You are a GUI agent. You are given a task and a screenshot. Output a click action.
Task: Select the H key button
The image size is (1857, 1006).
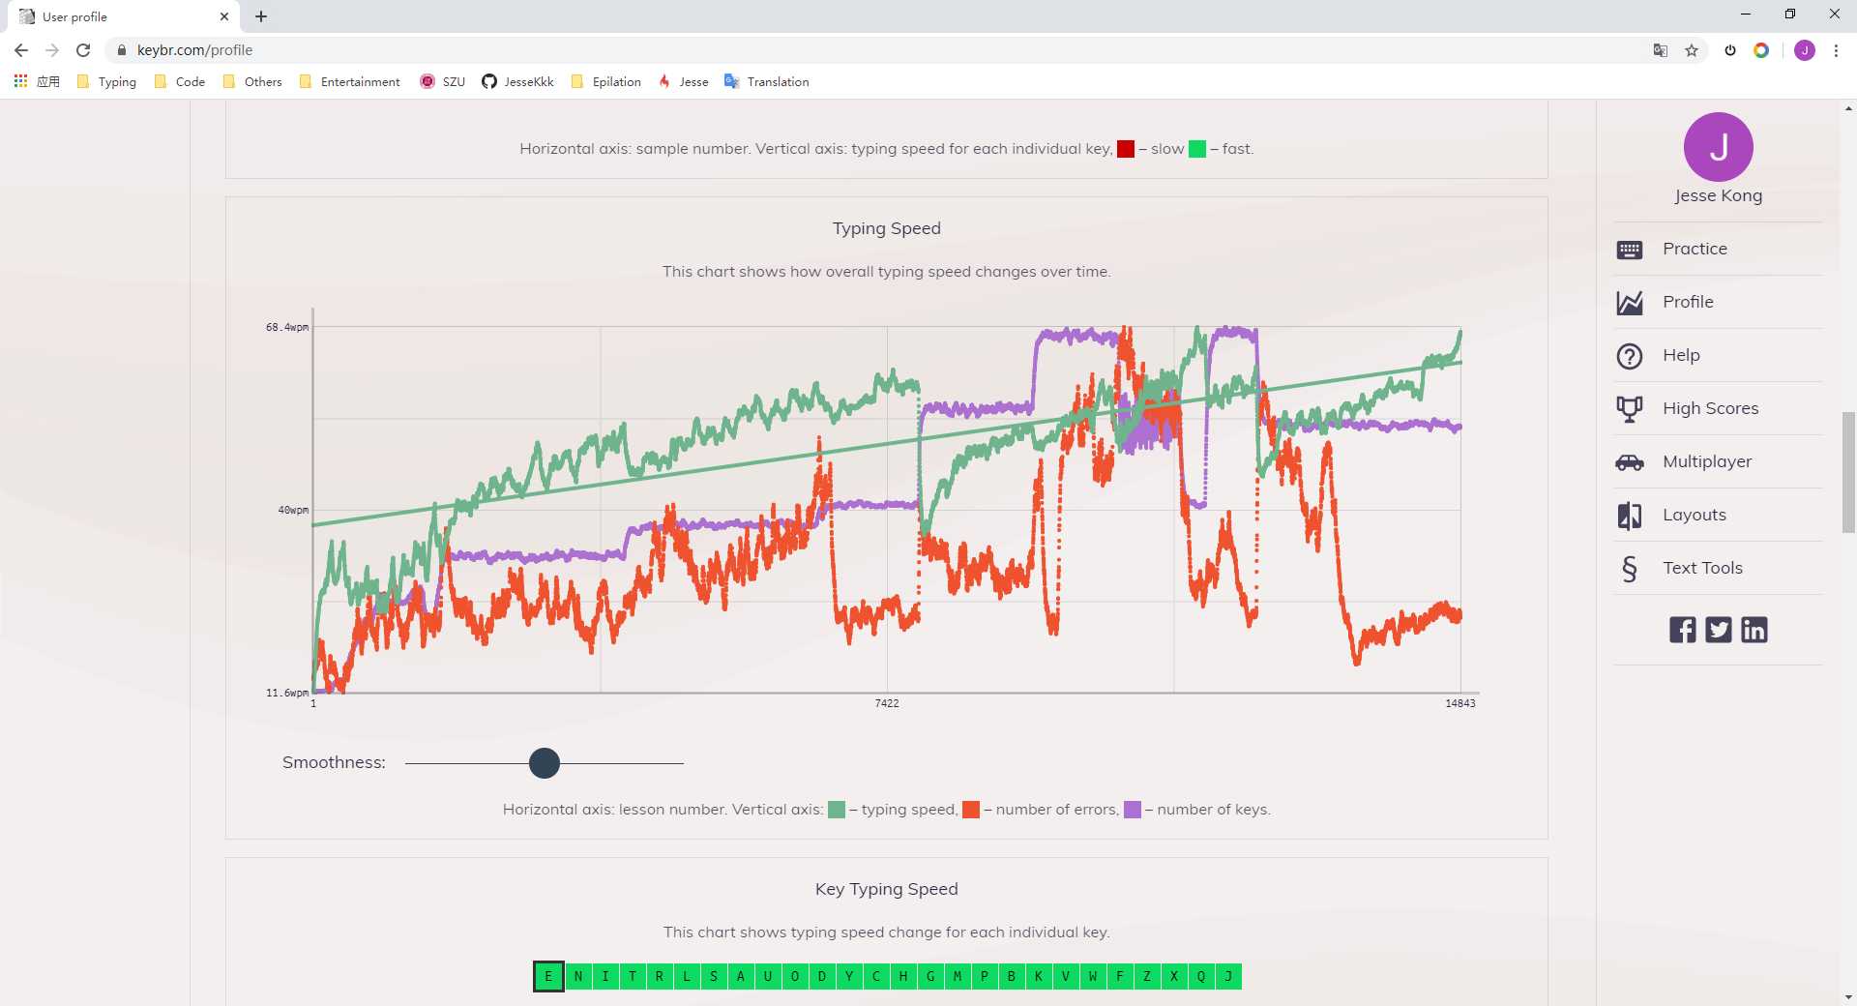[x=903, y=976]
